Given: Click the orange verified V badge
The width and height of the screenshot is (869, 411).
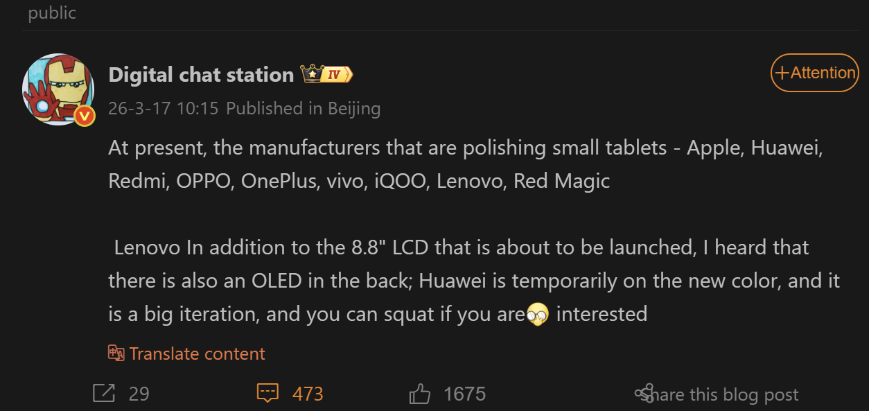Looking at the screenshot, I should tap(85, 115).
